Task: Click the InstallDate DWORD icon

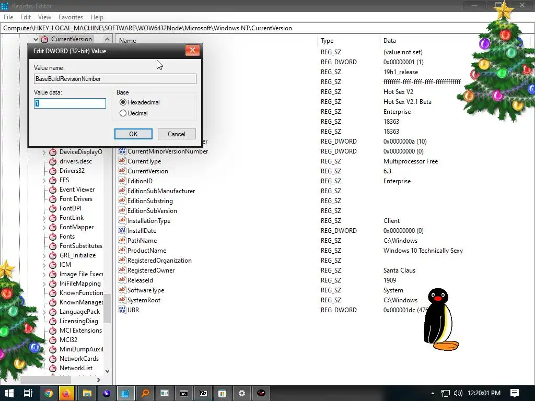Action: tap(122, 230)
